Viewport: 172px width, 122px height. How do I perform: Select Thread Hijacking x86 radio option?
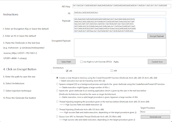(x=57, y=109)
